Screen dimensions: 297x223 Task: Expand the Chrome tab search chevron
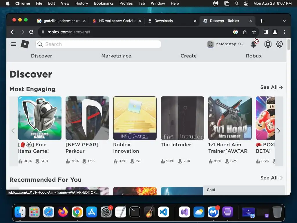point(284,21)
